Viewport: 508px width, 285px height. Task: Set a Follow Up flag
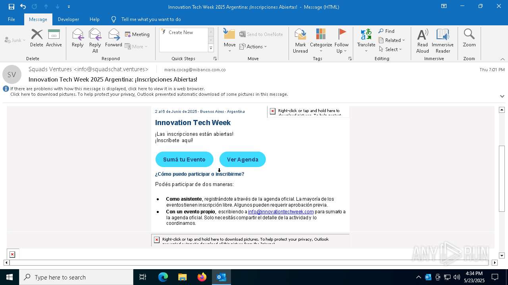coord(341,40)
